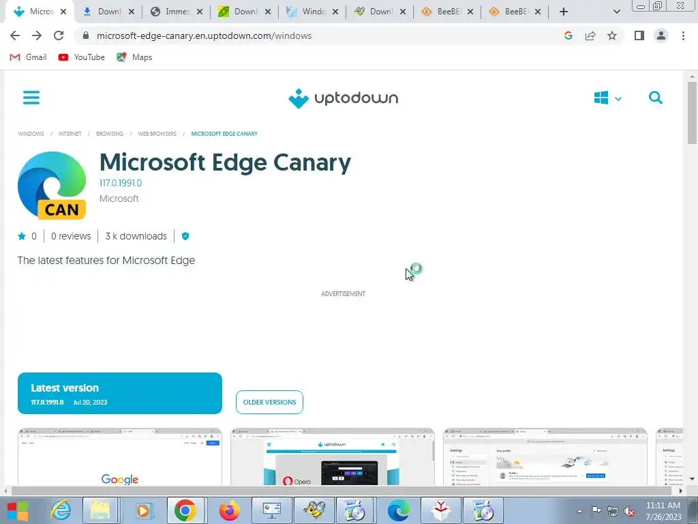This screenshot has height=524, width=698.
Task: Reload the page
Action: click(x=59, y=35)
